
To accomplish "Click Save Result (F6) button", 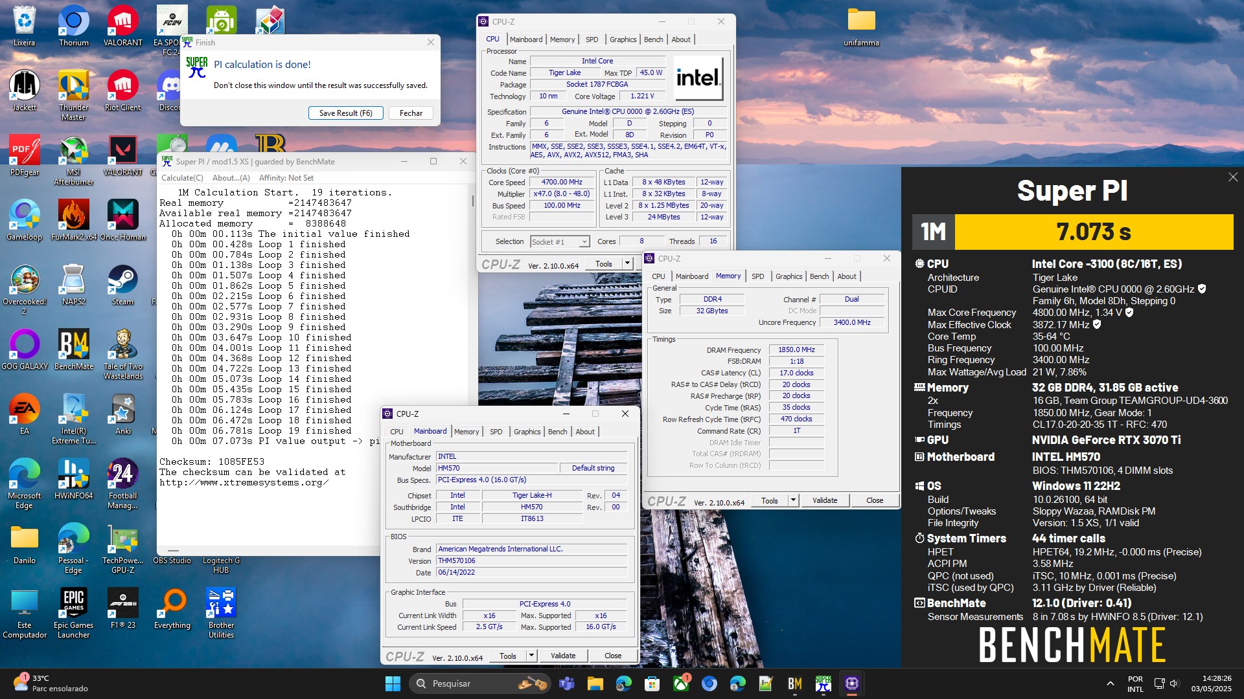I will point(345,113).
